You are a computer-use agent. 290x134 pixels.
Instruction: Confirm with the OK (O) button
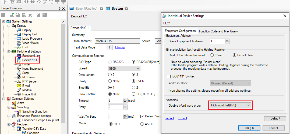tap(249, 128)
